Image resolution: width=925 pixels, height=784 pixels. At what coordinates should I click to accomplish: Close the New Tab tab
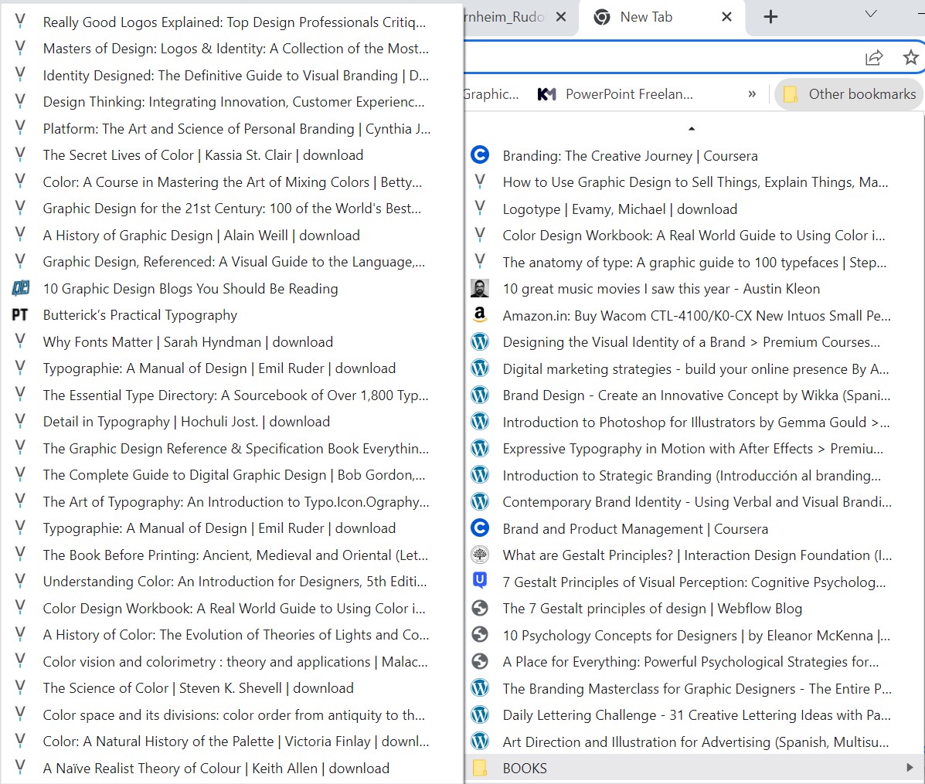tap(726, 17)
